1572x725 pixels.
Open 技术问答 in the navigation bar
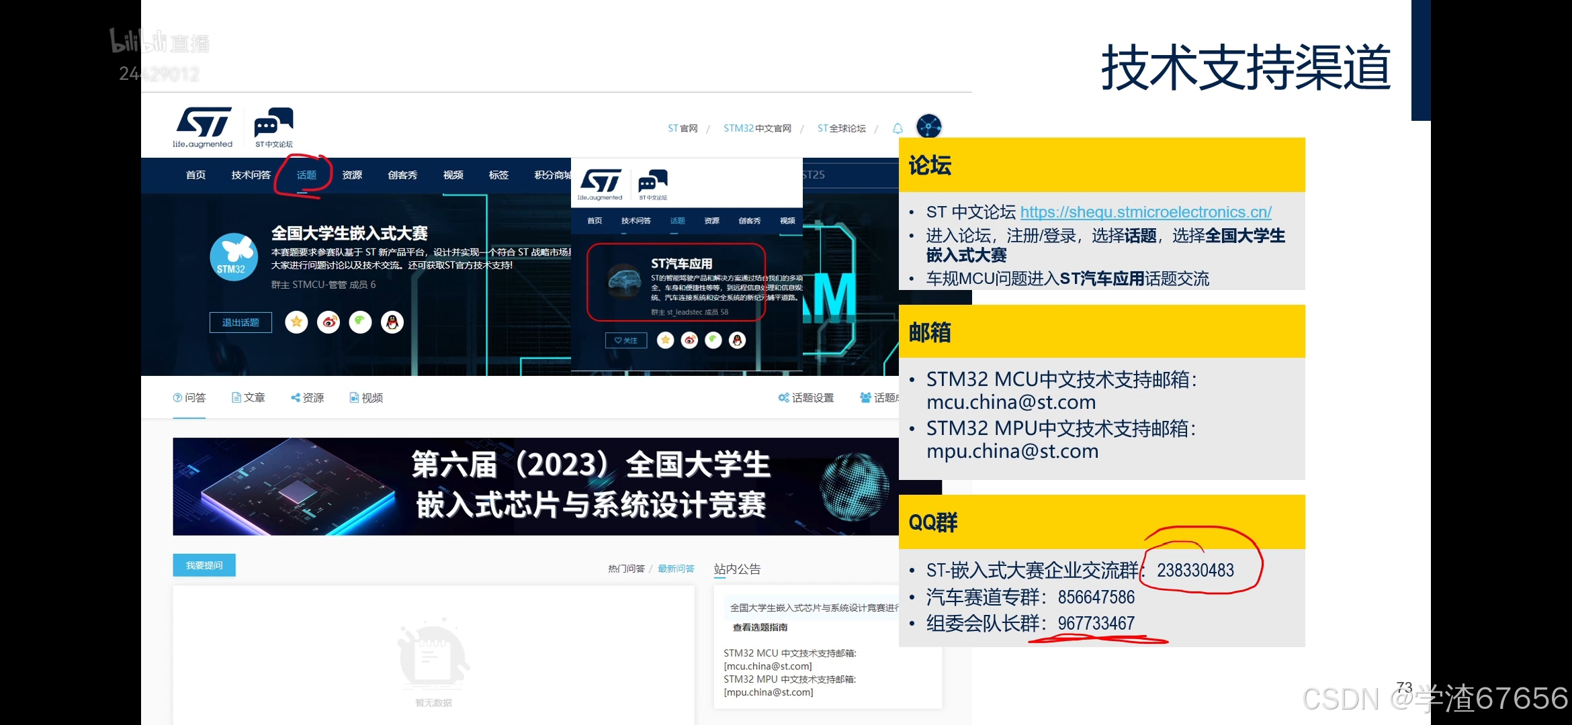click(x=251, y=175)
